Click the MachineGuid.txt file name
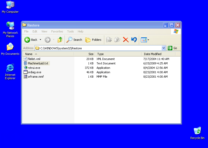208x148 pixels. pyautogui.click(x=38, y=63)
